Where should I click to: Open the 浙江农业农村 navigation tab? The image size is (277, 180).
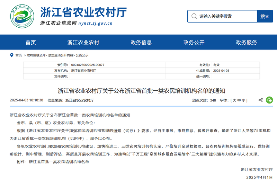[x=83, y=43]
